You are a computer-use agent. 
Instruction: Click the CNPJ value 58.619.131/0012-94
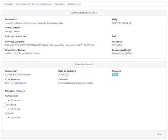pyautogui.click(x=122, y=23)
